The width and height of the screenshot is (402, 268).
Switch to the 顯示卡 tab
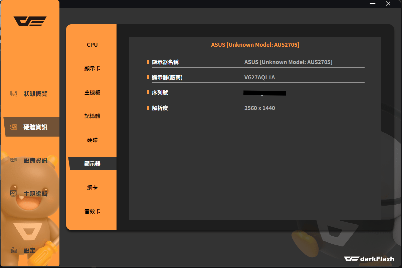92,68
